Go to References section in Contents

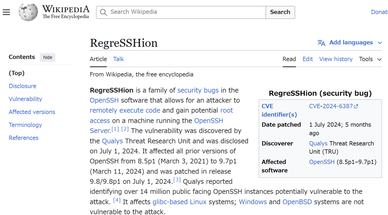[x=24, y=138]
